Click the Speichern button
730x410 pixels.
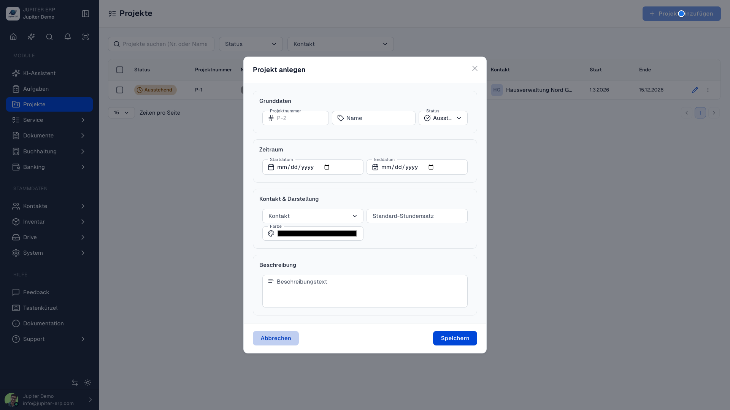point(455,338)
